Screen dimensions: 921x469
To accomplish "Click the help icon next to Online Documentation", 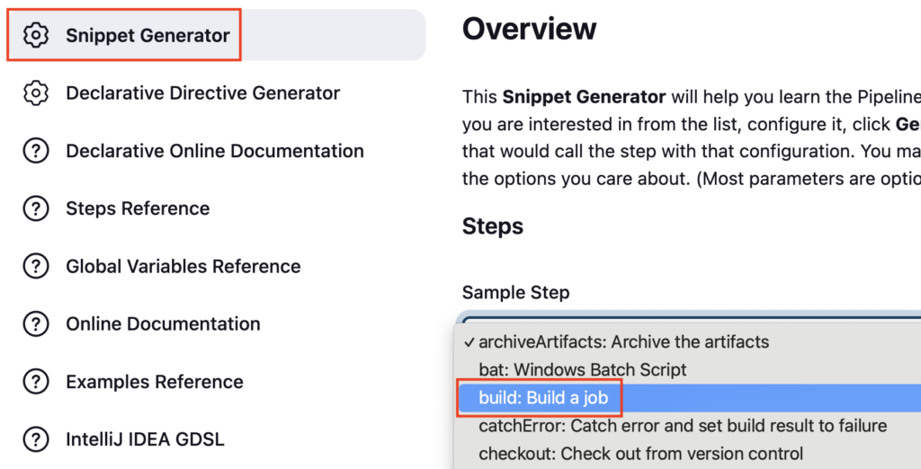I will (36, 323).
